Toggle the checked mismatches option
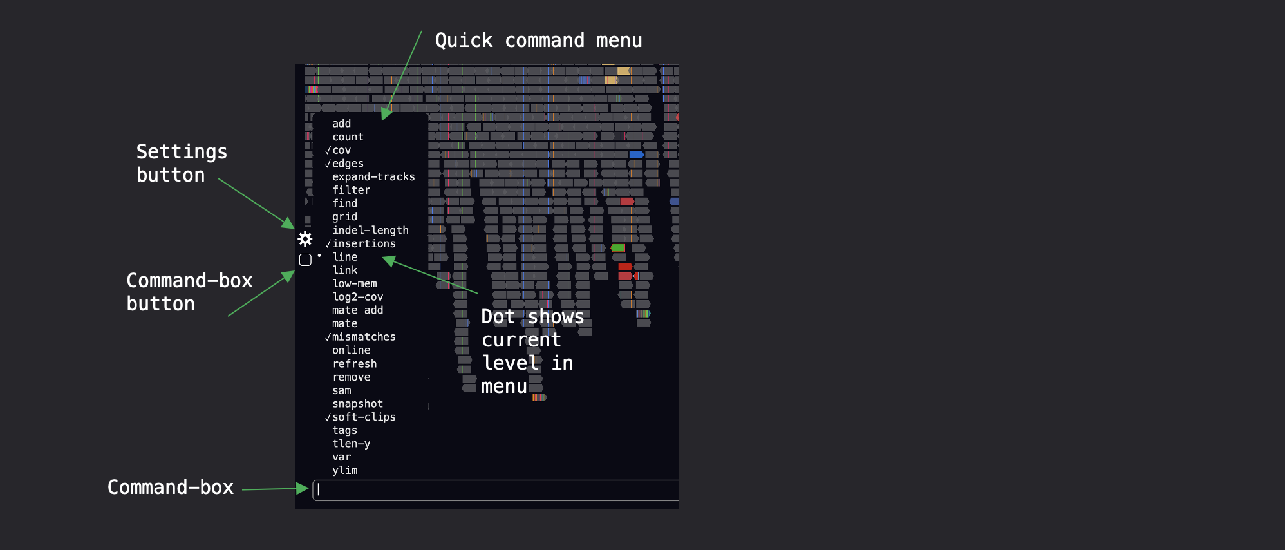The width and height of the screenshot is (1285, 550). (x=361, y=337)
